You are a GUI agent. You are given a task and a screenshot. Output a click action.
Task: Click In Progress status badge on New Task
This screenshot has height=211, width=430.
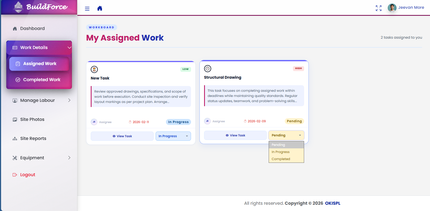click(178, 122)
